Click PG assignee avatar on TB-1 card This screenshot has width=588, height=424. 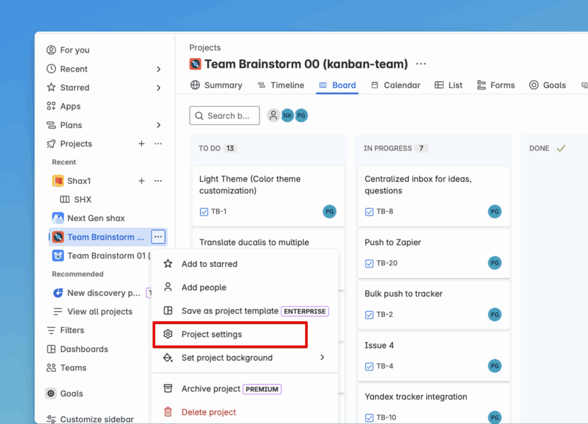[x=329, y=211]
